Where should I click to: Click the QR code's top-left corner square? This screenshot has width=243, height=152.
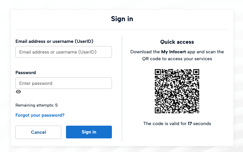pyautogui.click(x=158, y=72)
